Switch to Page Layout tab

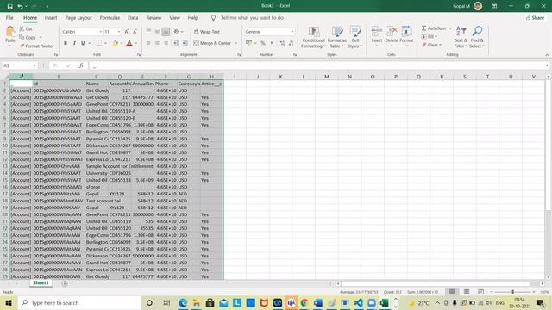tap(78, 17)
